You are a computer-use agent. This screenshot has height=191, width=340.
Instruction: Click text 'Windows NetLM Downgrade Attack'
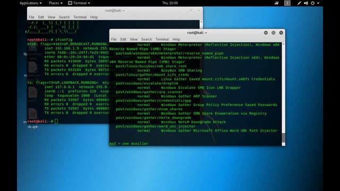click(x=193, y=122)
